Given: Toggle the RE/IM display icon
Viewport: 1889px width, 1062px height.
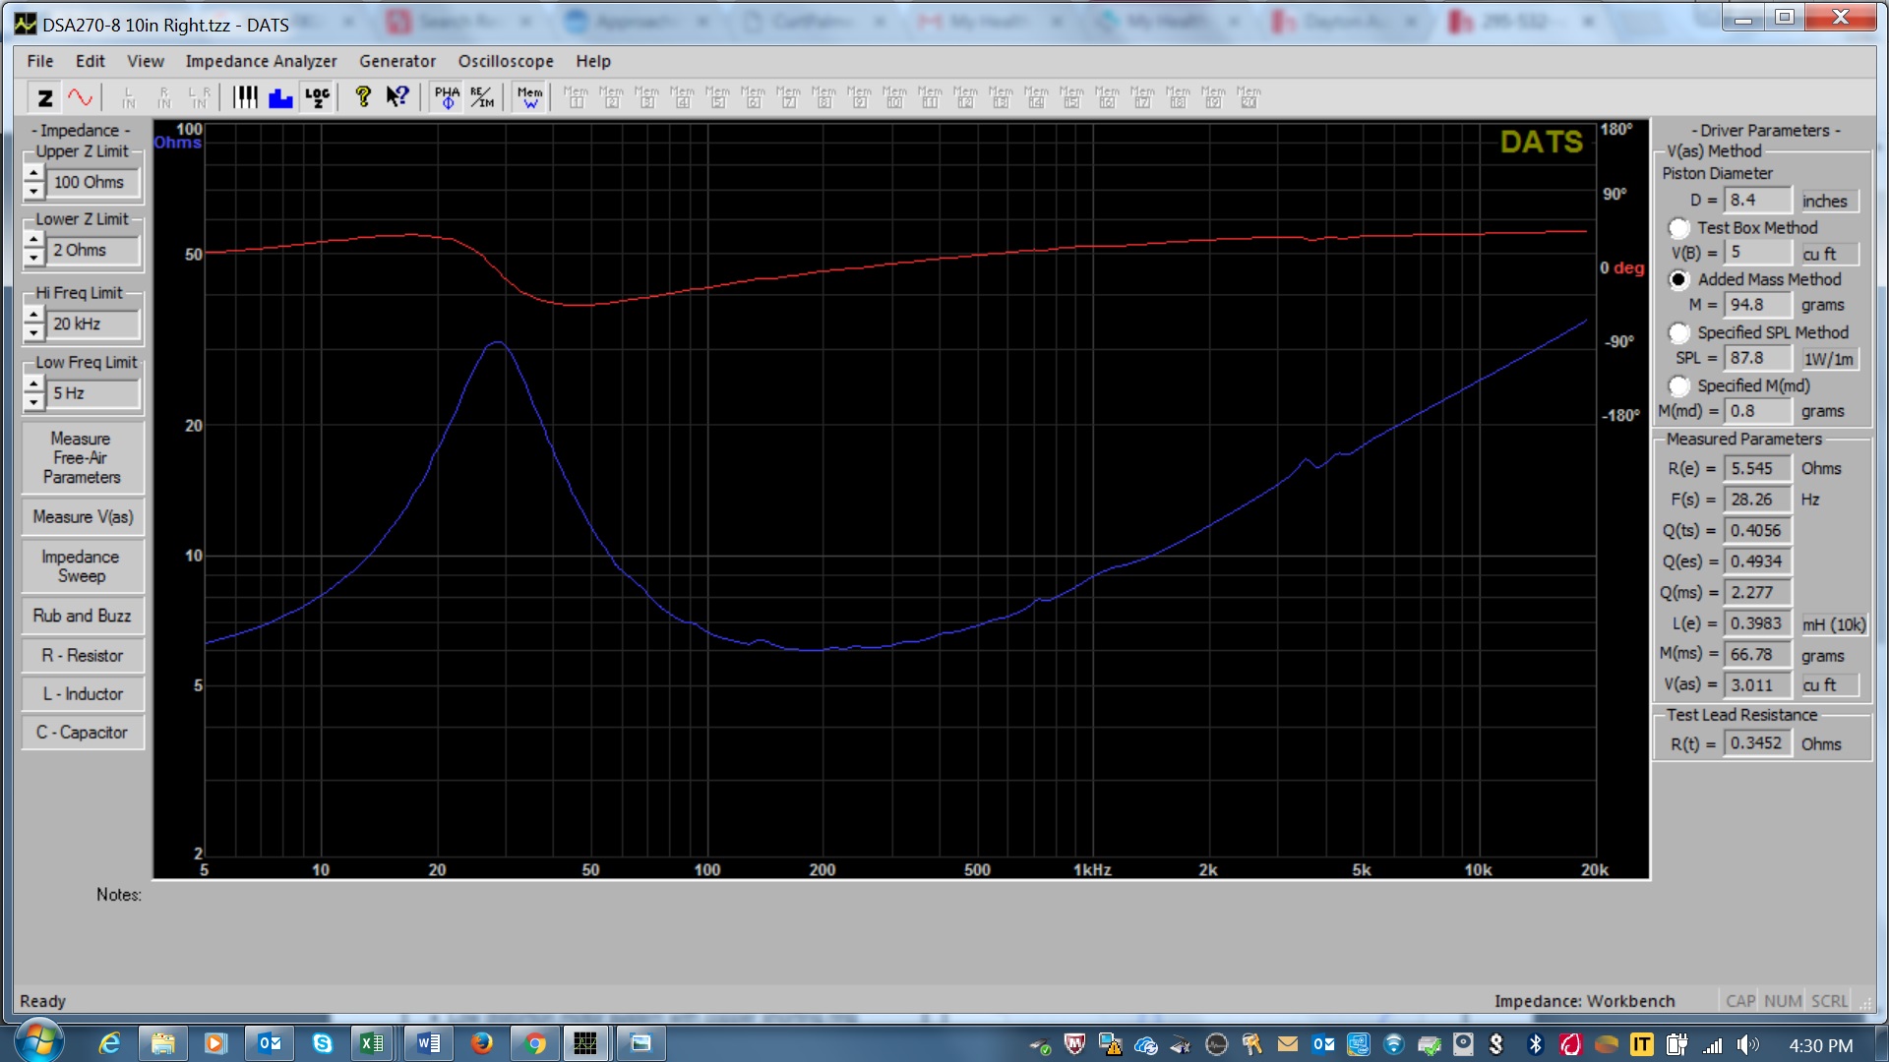Looking at the screenshot, I should (482, 97).
